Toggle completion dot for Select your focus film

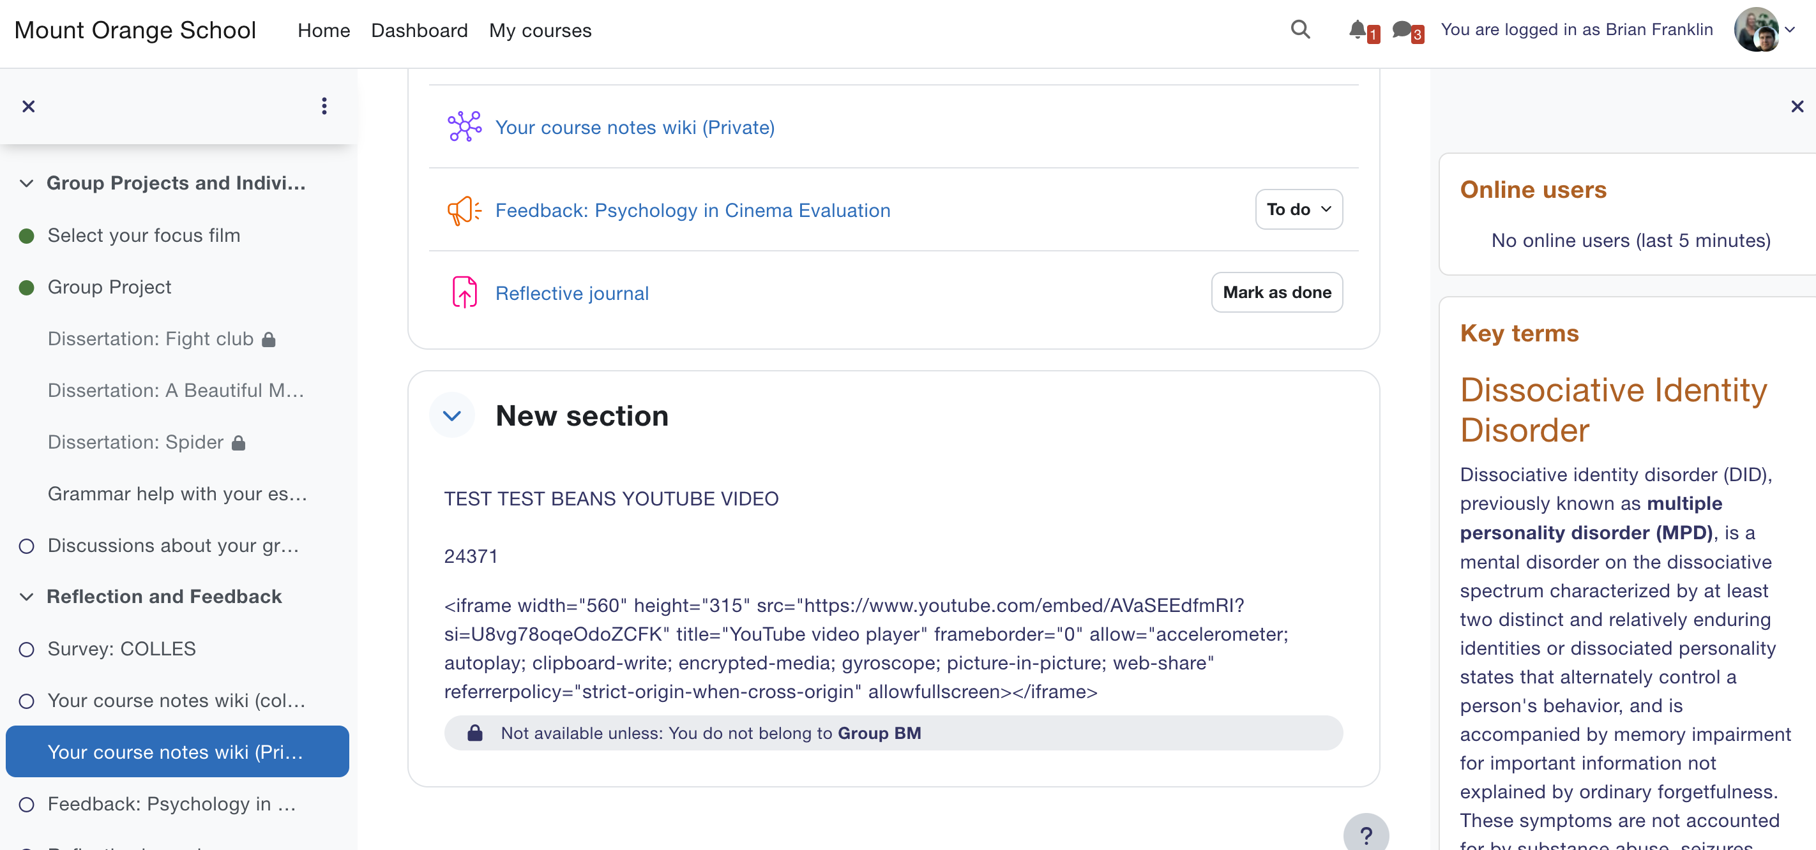click(x=27, y=236)
